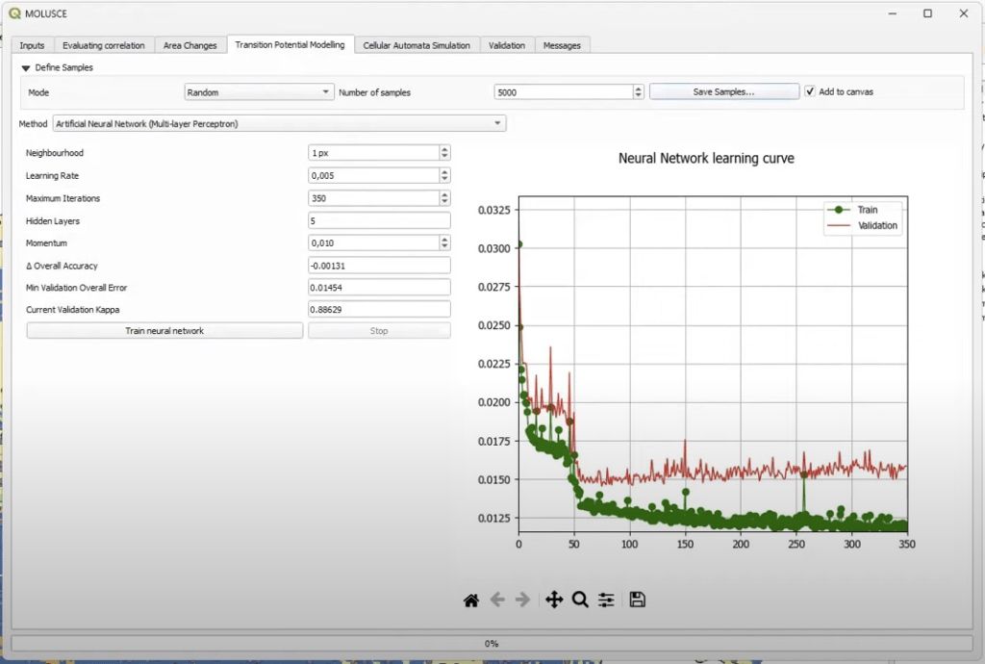
Task: Minimize the MOLUSCE window
Action: coord(892,13)
